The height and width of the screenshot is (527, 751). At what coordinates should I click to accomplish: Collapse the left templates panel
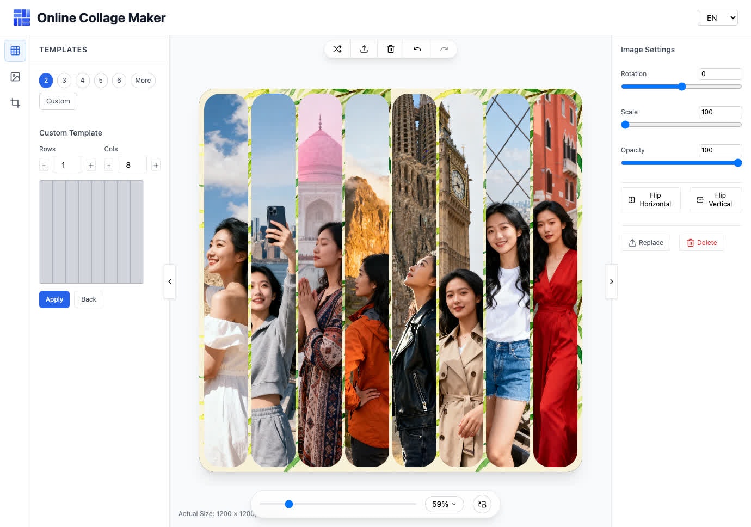tap(170, 281)
